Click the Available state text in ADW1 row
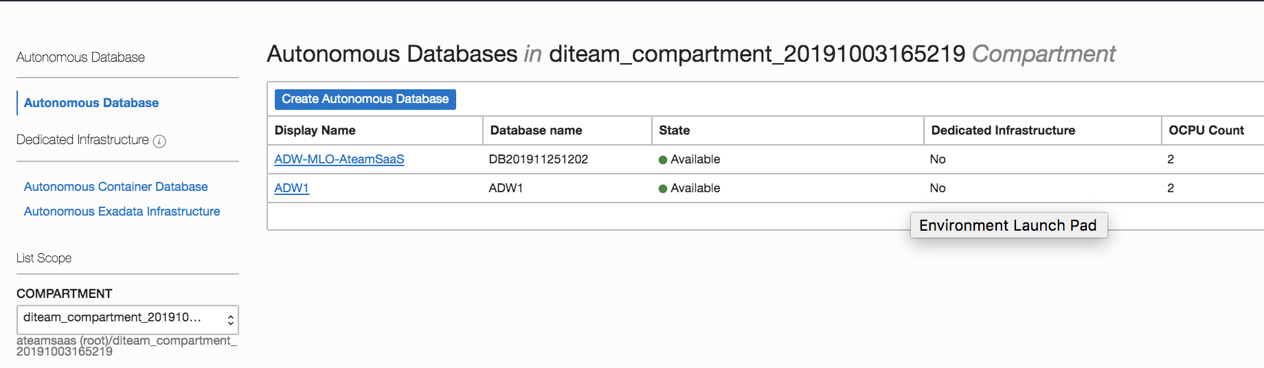This screenshot has width=1264, height=368. point(695,188)
